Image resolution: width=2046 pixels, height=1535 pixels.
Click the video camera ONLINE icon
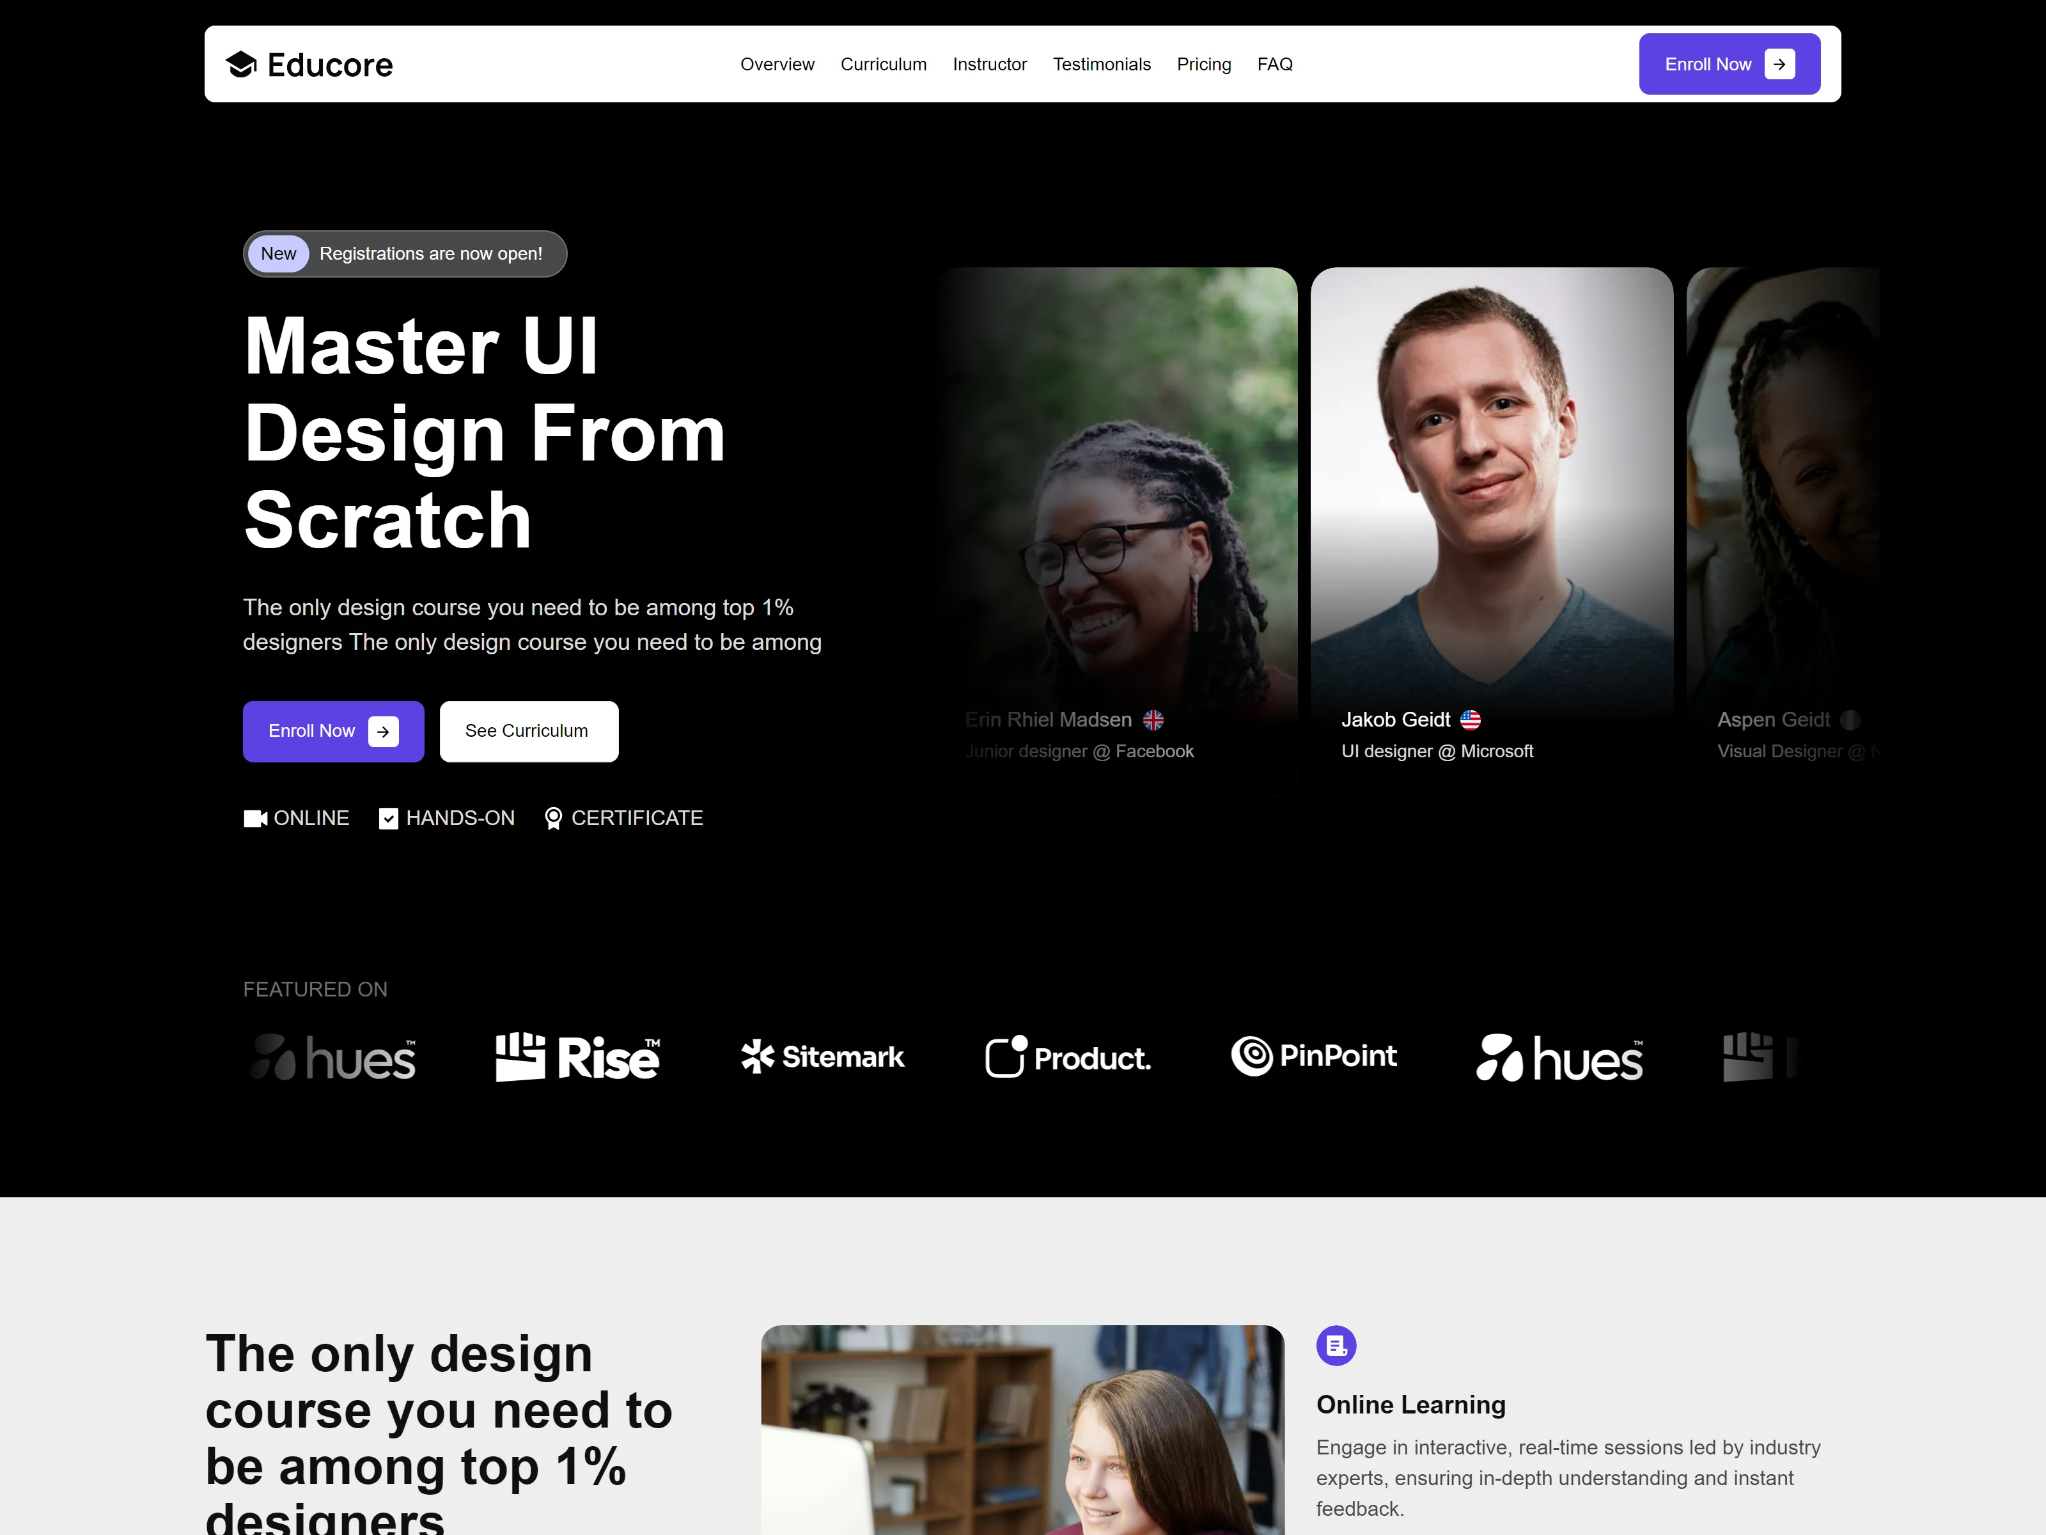[255, 819]
